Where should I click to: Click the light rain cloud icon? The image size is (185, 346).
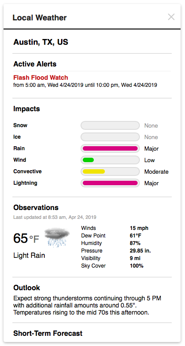(57, 237)
